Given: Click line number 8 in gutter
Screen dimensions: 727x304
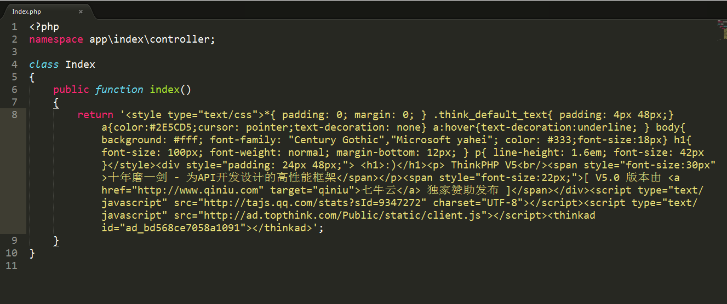Looking at the screenshot, I should (x=14, y=115).
